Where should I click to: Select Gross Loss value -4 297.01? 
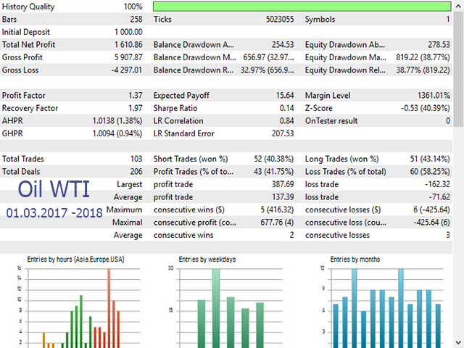[x=127, y=70]
